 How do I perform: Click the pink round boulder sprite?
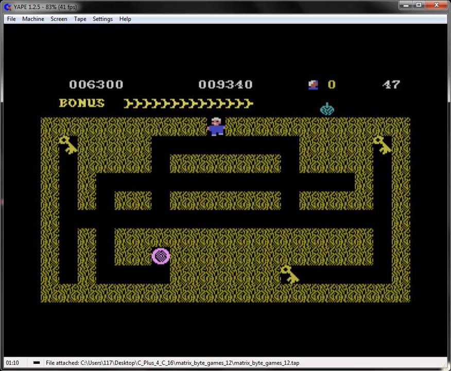tap(161, 256)
